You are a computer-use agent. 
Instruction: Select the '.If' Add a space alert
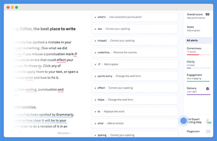click(135, 64)
